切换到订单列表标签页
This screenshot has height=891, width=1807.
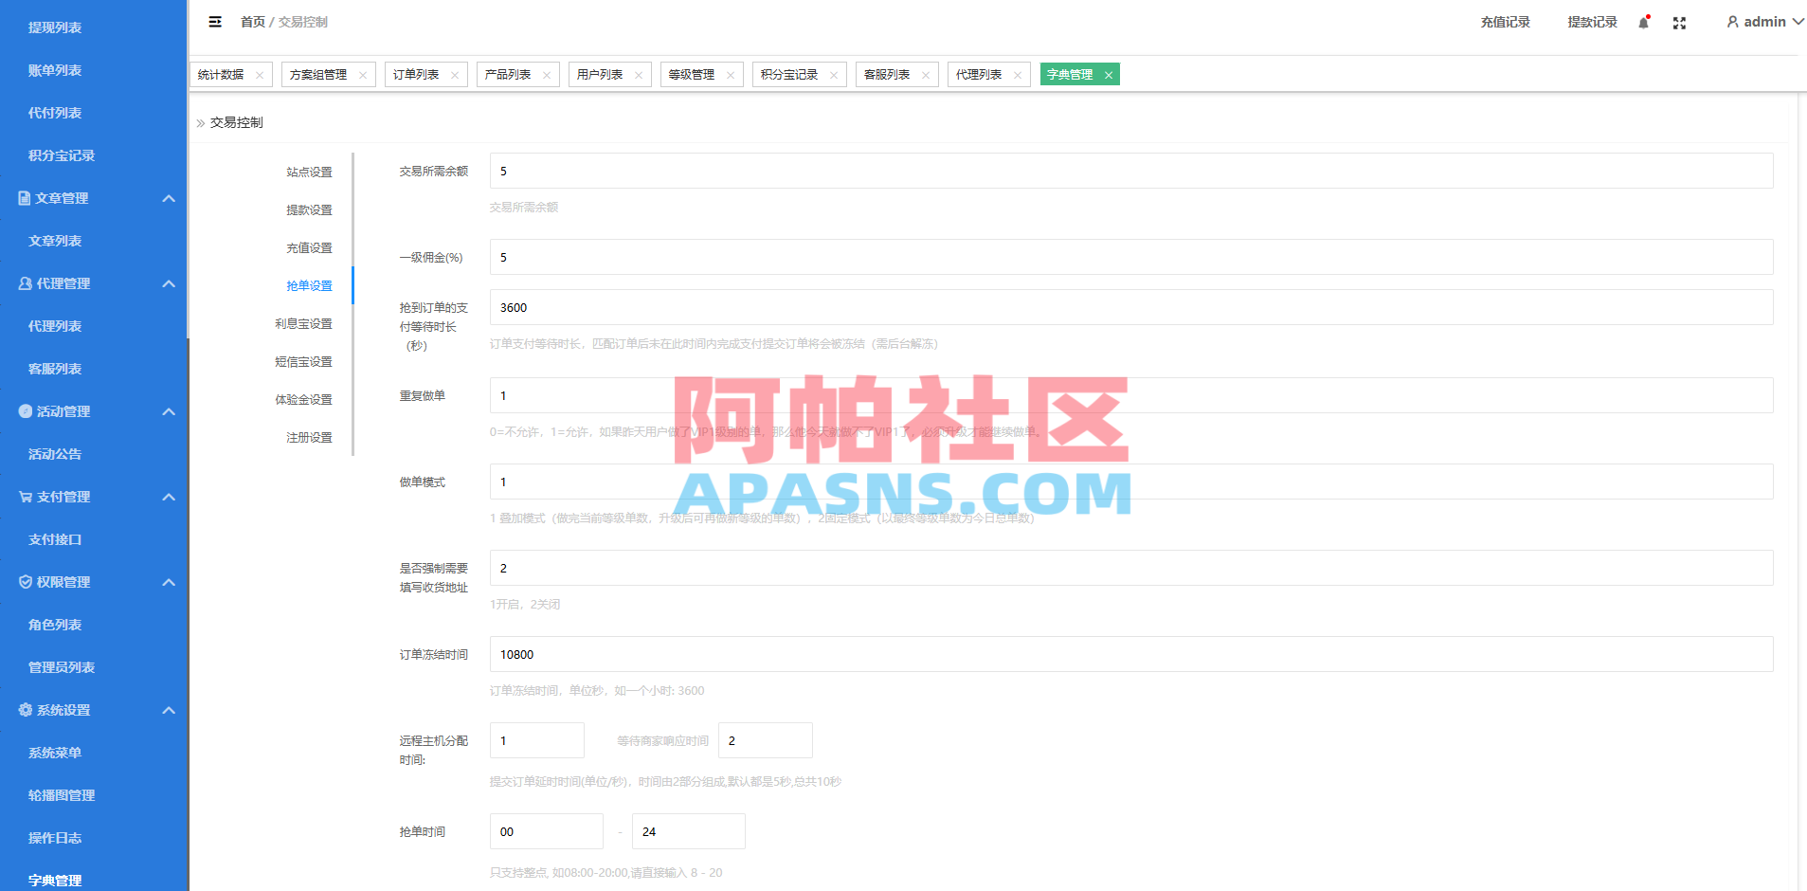pos(418,74)
